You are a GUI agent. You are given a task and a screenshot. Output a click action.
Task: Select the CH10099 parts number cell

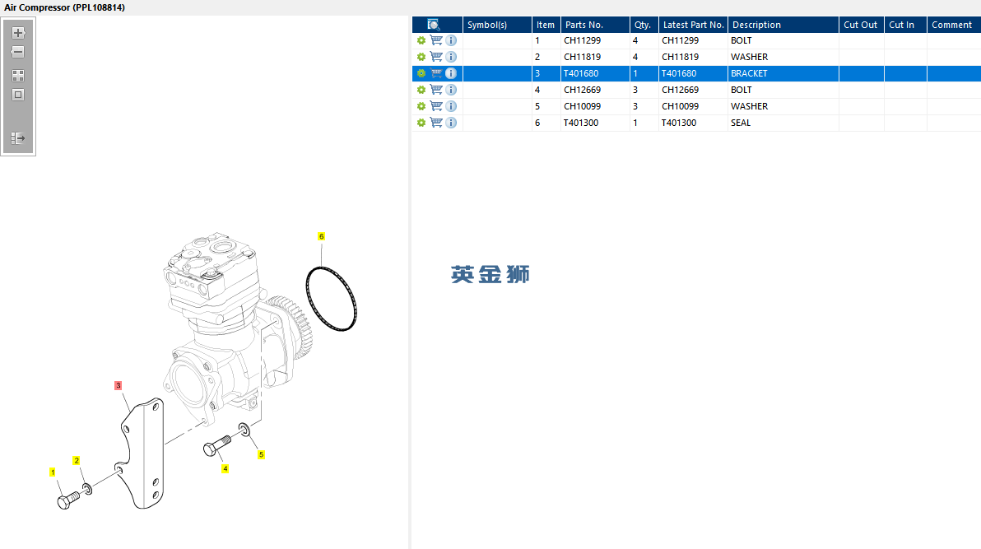pyautogui.click(x=595, y=106)
